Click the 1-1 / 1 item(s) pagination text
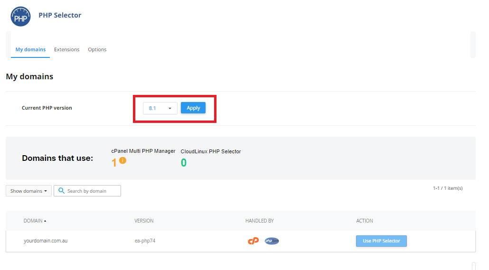Viewport: 489px width, 270px height. click(448, 188)
